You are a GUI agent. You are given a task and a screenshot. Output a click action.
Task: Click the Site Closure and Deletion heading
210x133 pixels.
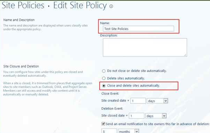click(21, 66)
